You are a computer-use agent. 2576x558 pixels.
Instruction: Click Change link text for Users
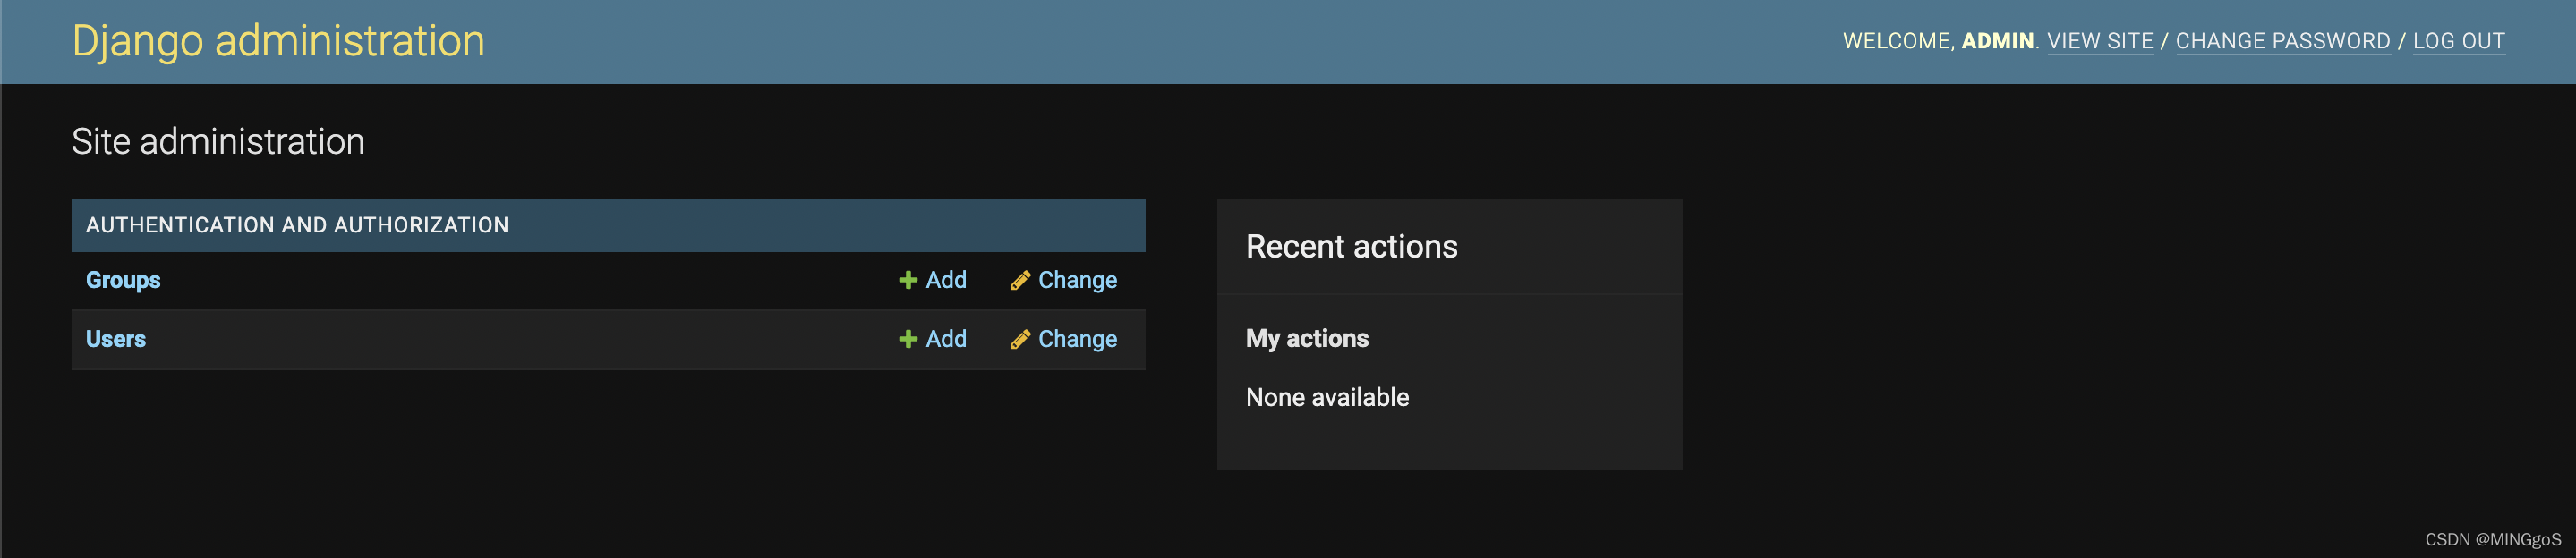click(x=1077, y=340)
